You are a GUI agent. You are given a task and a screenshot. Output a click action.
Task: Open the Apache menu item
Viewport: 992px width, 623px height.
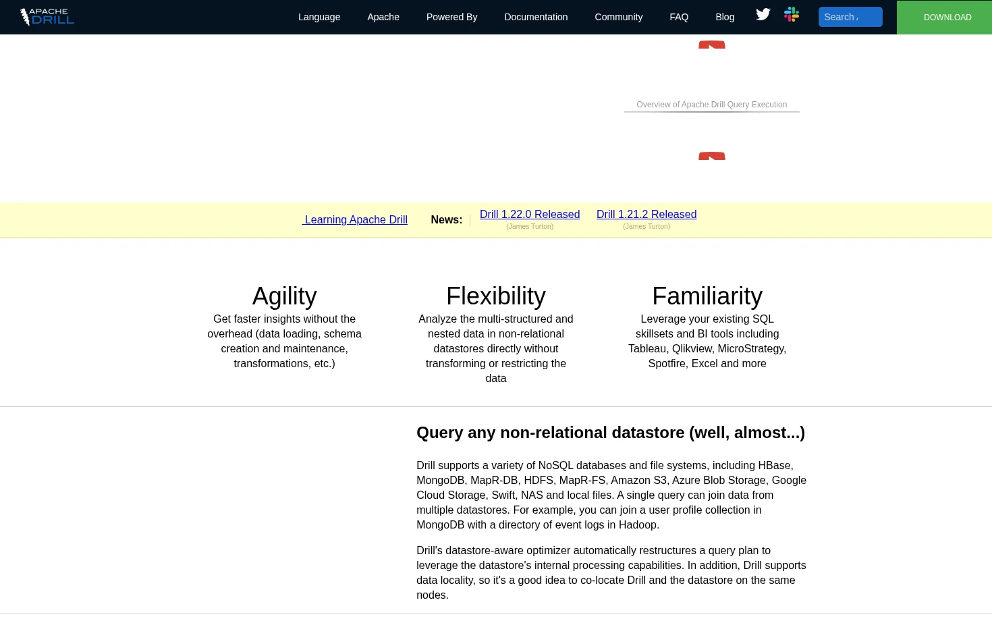point(383,17)
